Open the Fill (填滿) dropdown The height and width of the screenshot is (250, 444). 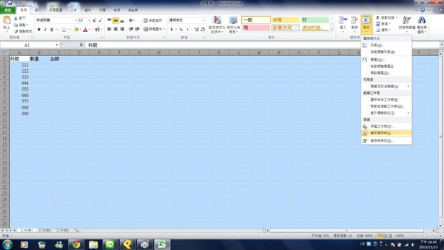pos(384,24)
